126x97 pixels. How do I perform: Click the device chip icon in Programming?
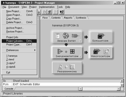(72, 67)
